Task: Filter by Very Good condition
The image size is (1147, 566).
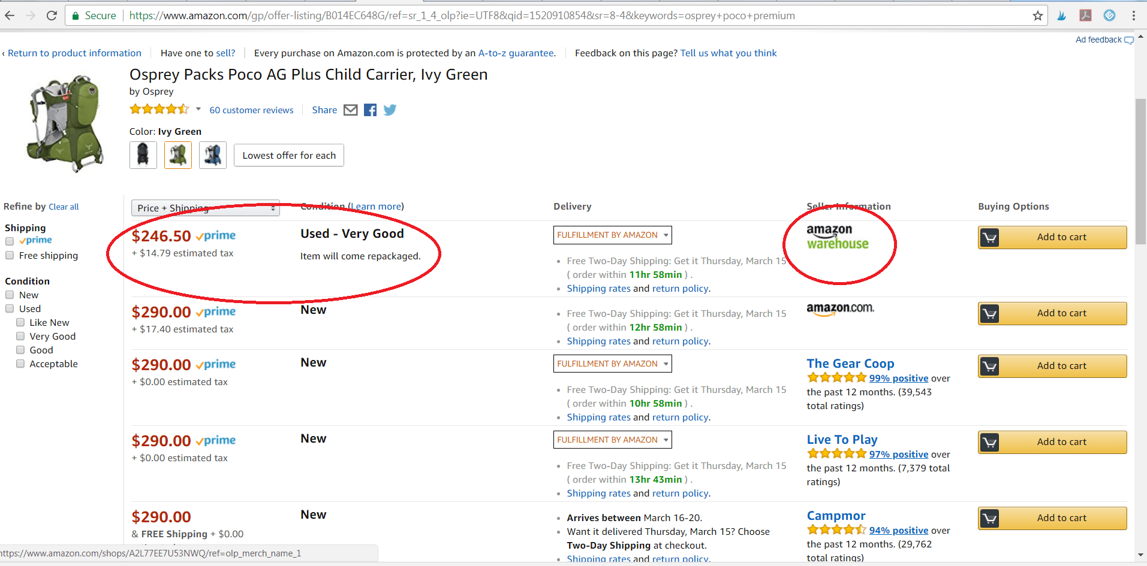Action: point(20,336)
